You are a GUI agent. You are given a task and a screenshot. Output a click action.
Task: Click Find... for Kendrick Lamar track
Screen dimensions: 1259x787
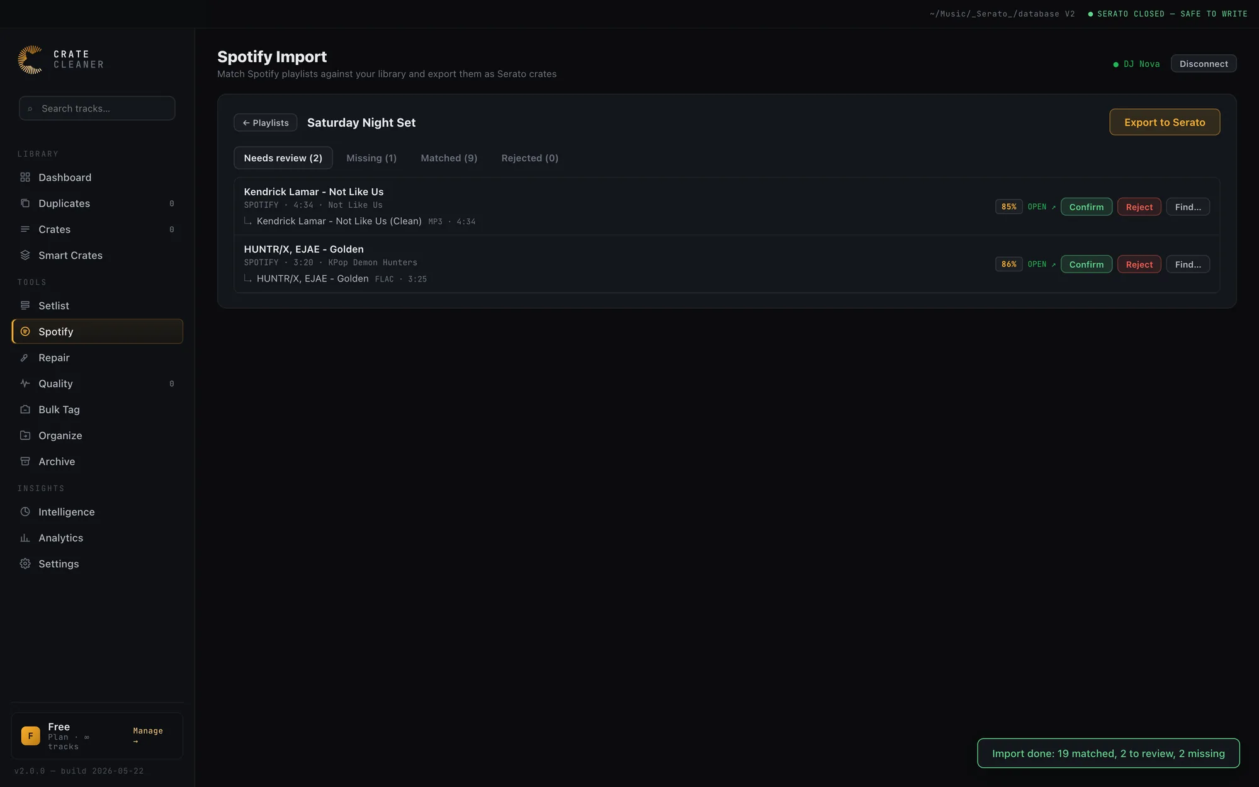pyautogui.click(x=1188, y=207)
